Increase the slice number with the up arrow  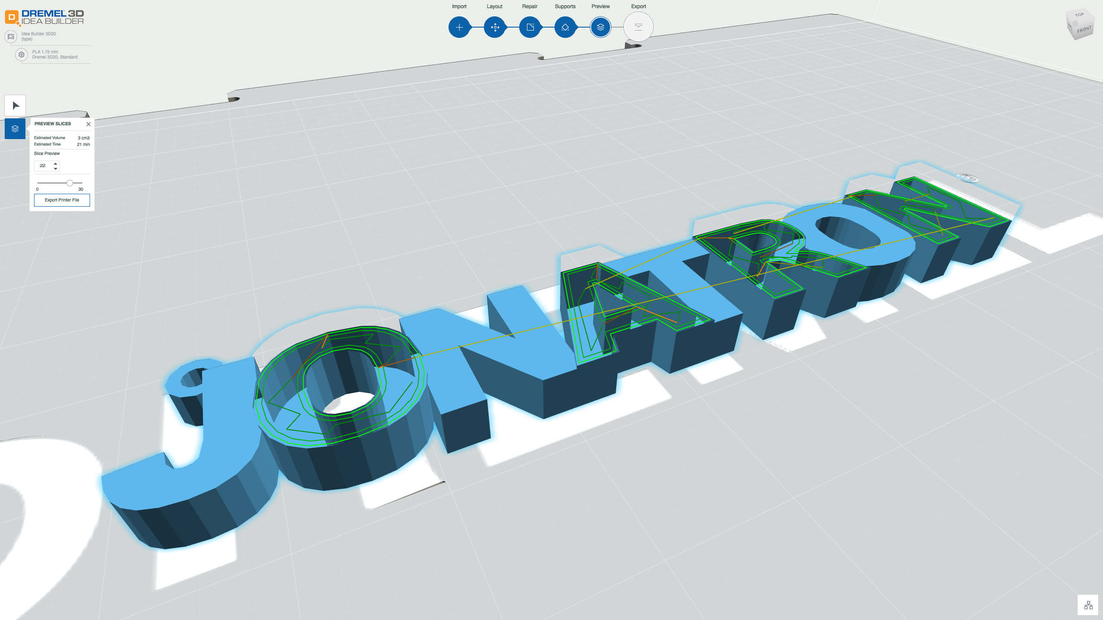pyautogui.click(x=56, y=163)
